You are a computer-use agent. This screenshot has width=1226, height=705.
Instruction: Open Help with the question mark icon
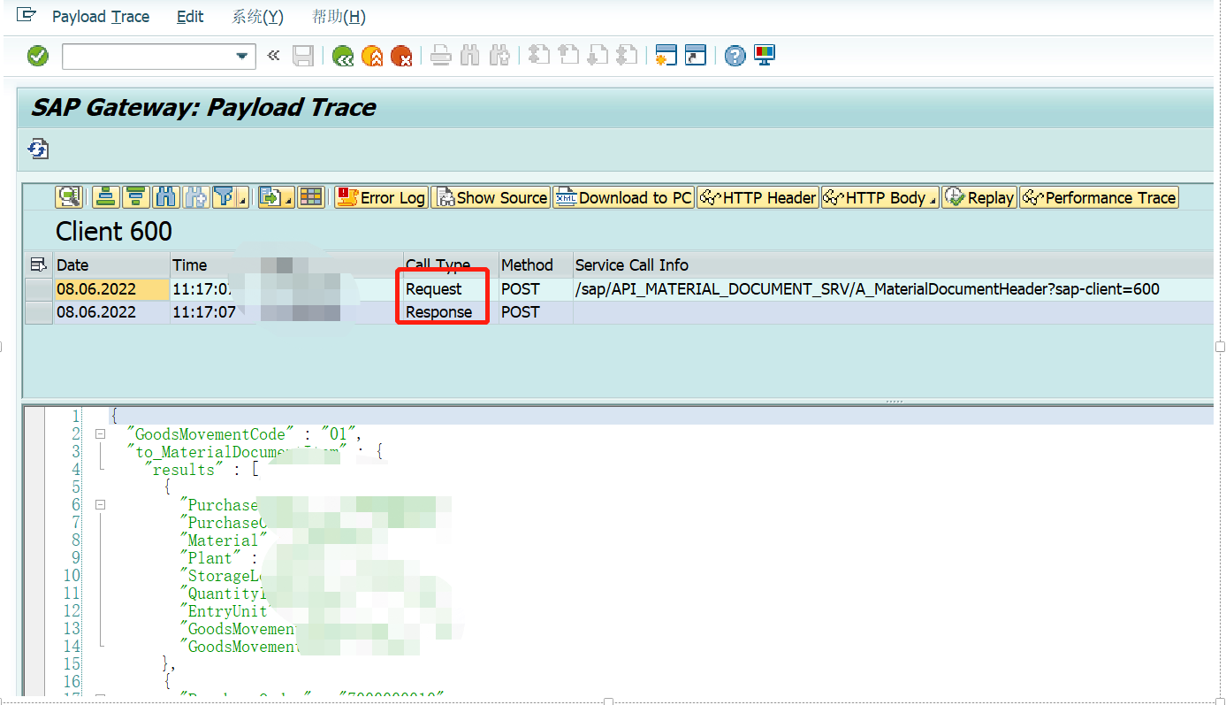[x=735, y=56]
